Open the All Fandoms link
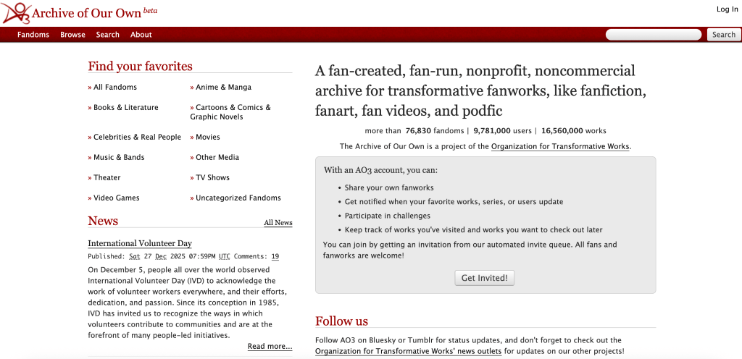Image resolution: width=742 pixels, height=359 pixels. pyautogui.click(x=114, y=88)
